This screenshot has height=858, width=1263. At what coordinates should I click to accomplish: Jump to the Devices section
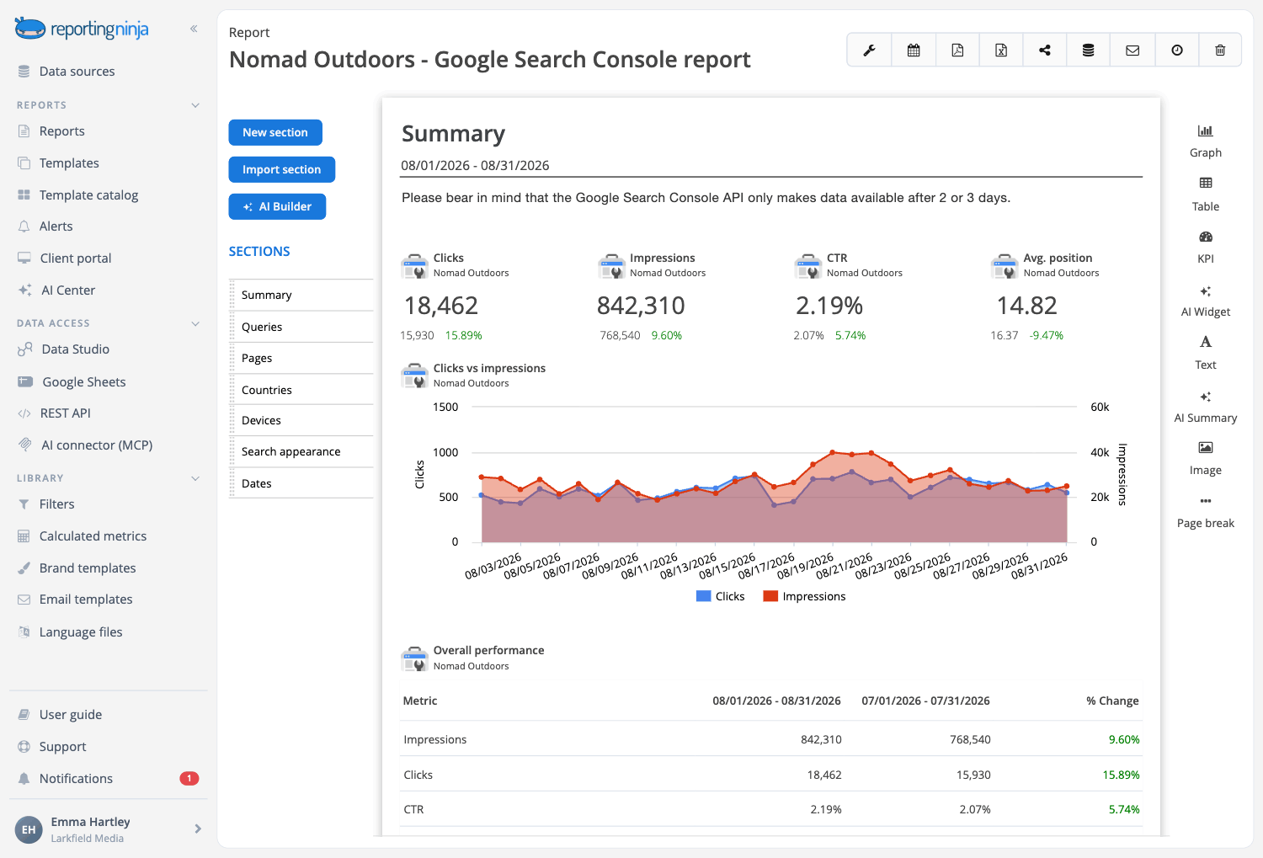(x=302, y=420)
